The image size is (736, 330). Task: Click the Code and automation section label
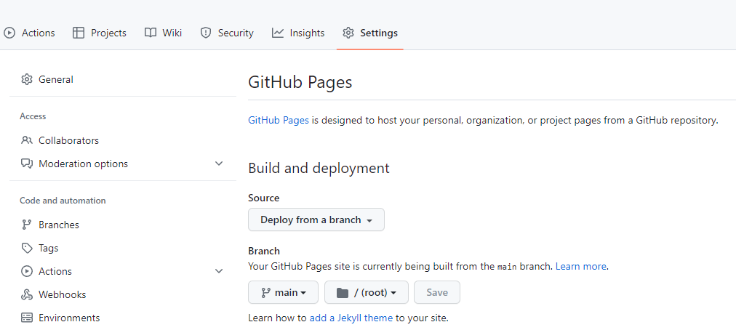coord(63,201)
